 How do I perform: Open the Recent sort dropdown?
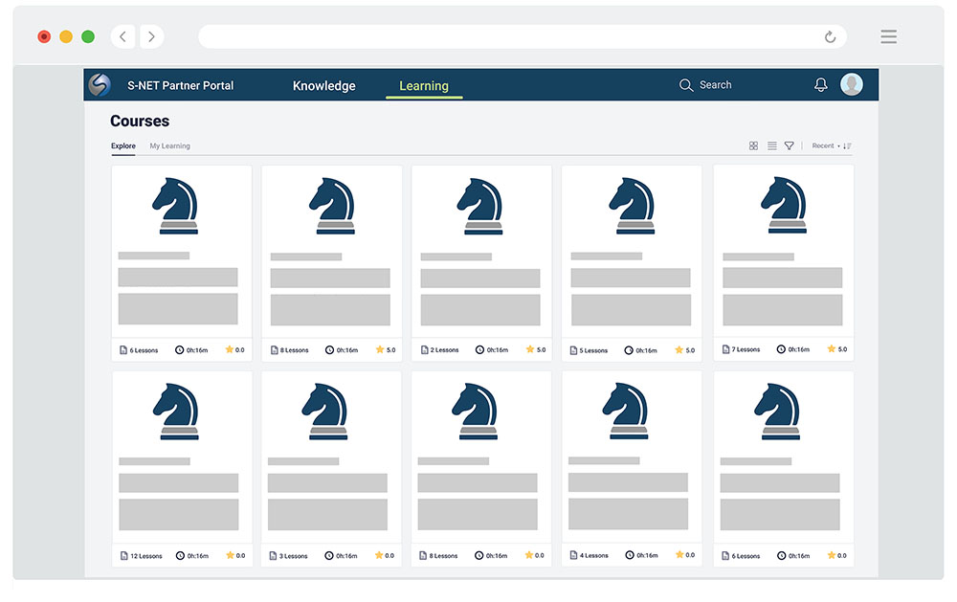tap(825, 145)
